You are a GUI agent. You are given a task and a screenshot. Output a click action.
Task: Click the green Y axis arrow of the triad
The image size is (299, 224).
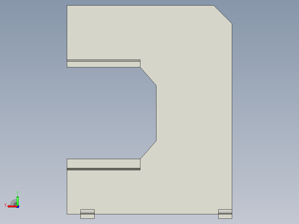17,200
